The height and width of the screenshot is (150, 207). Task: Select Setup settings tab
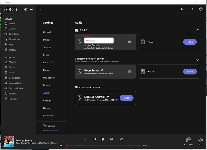(x=46, y=55)
